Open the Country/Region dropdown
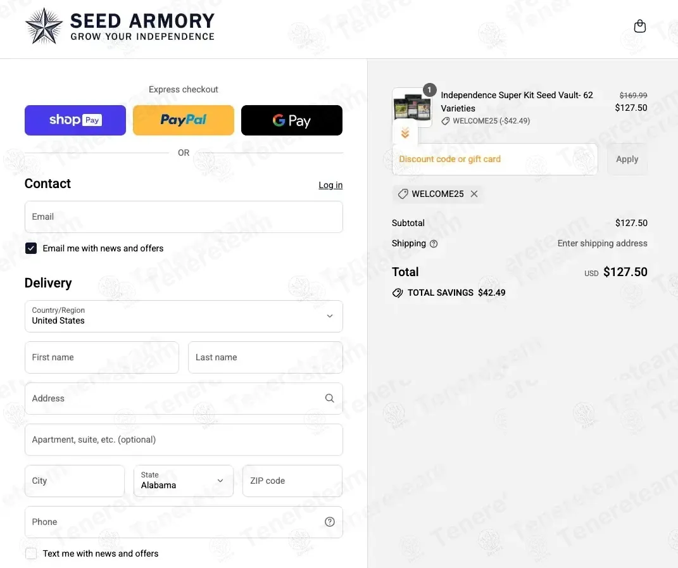678x568 pixels. [184, 316]
